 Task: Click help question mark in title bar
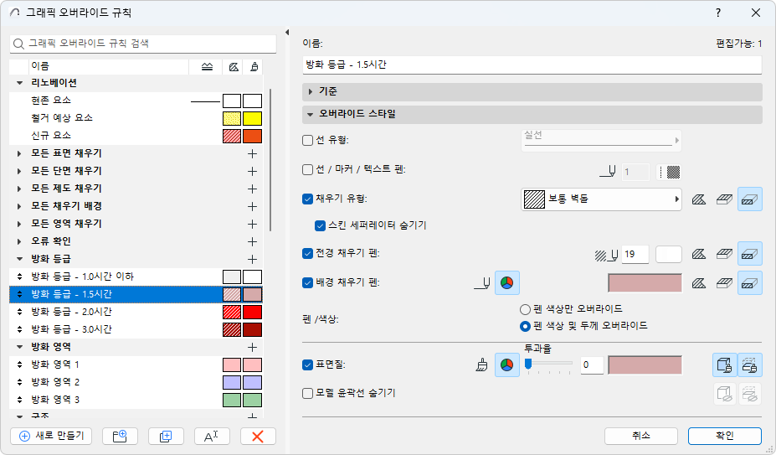click(x=718, y=13)
